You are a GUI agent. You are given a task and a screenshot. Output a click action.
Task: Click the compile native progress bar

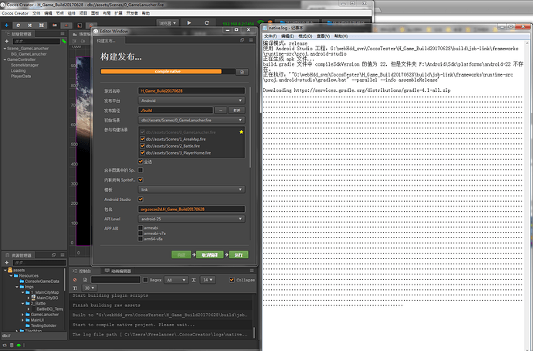click(168, 71)
